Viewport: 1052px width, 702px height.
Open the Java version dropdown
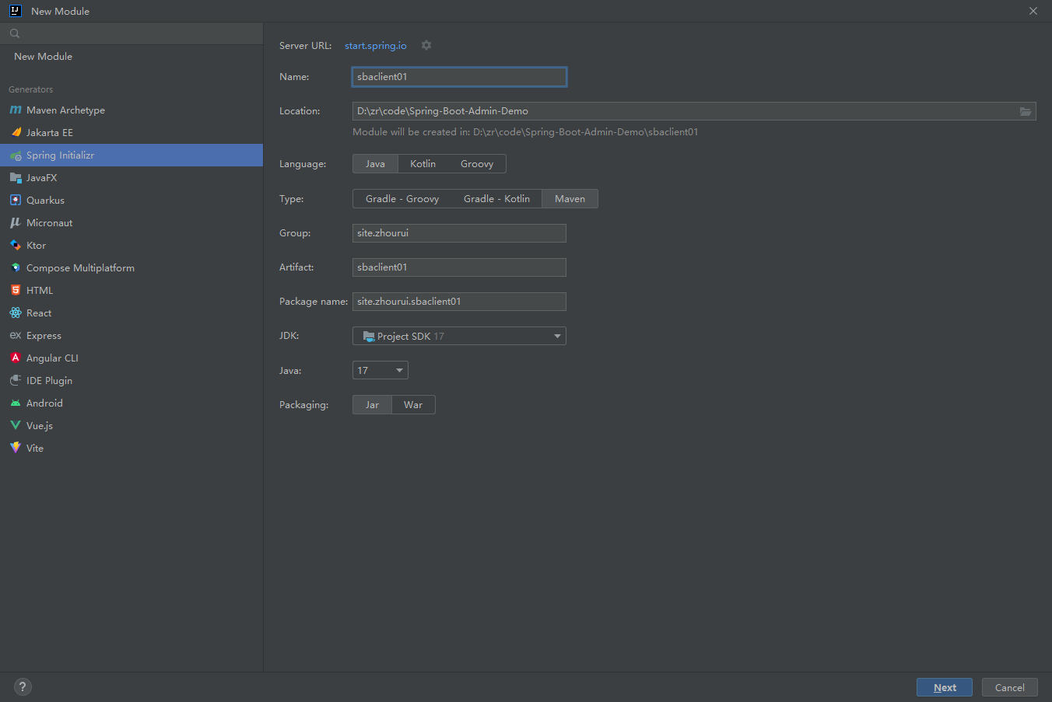pos(380,370)
